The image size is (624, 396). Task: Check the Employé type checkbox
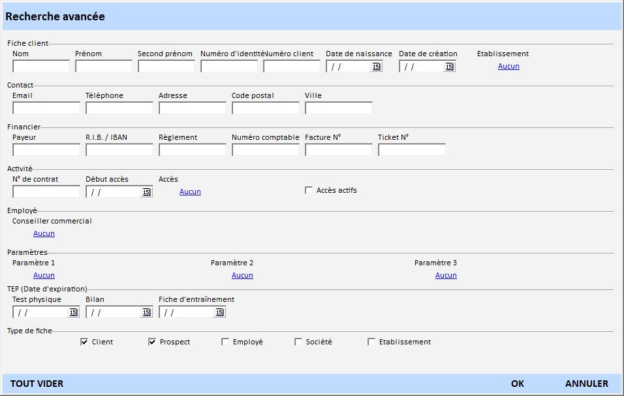click(225, 342)
